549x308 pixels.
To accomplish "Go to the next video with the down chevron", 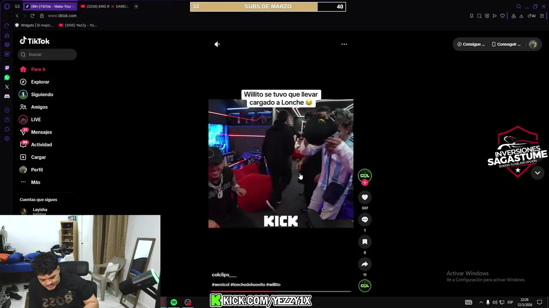I will point(537,173).
